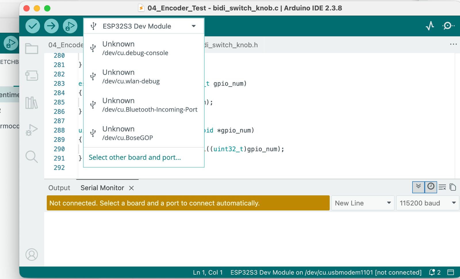Open the Search magnifier in sidebar
This screenshot has height=279, width=460.
point(32,157)
